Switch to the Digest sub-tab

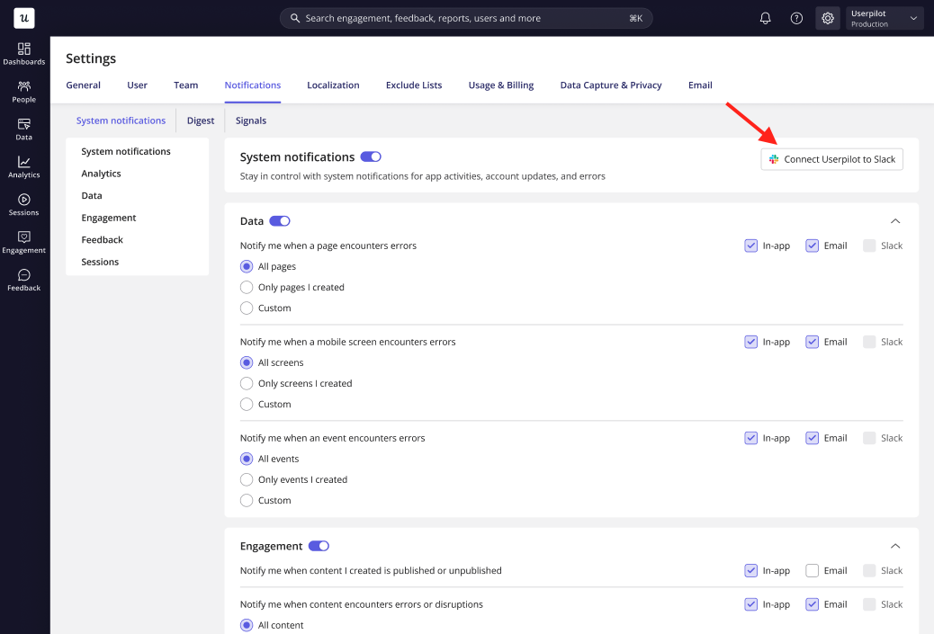[200, 121]
